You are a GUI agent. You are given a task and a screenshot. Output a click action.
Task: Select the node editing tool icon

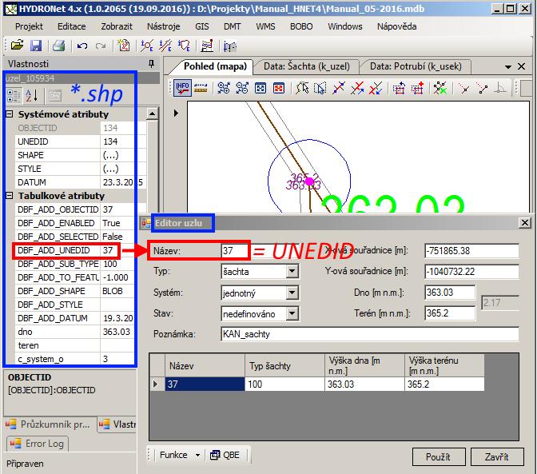coord(147,46)
